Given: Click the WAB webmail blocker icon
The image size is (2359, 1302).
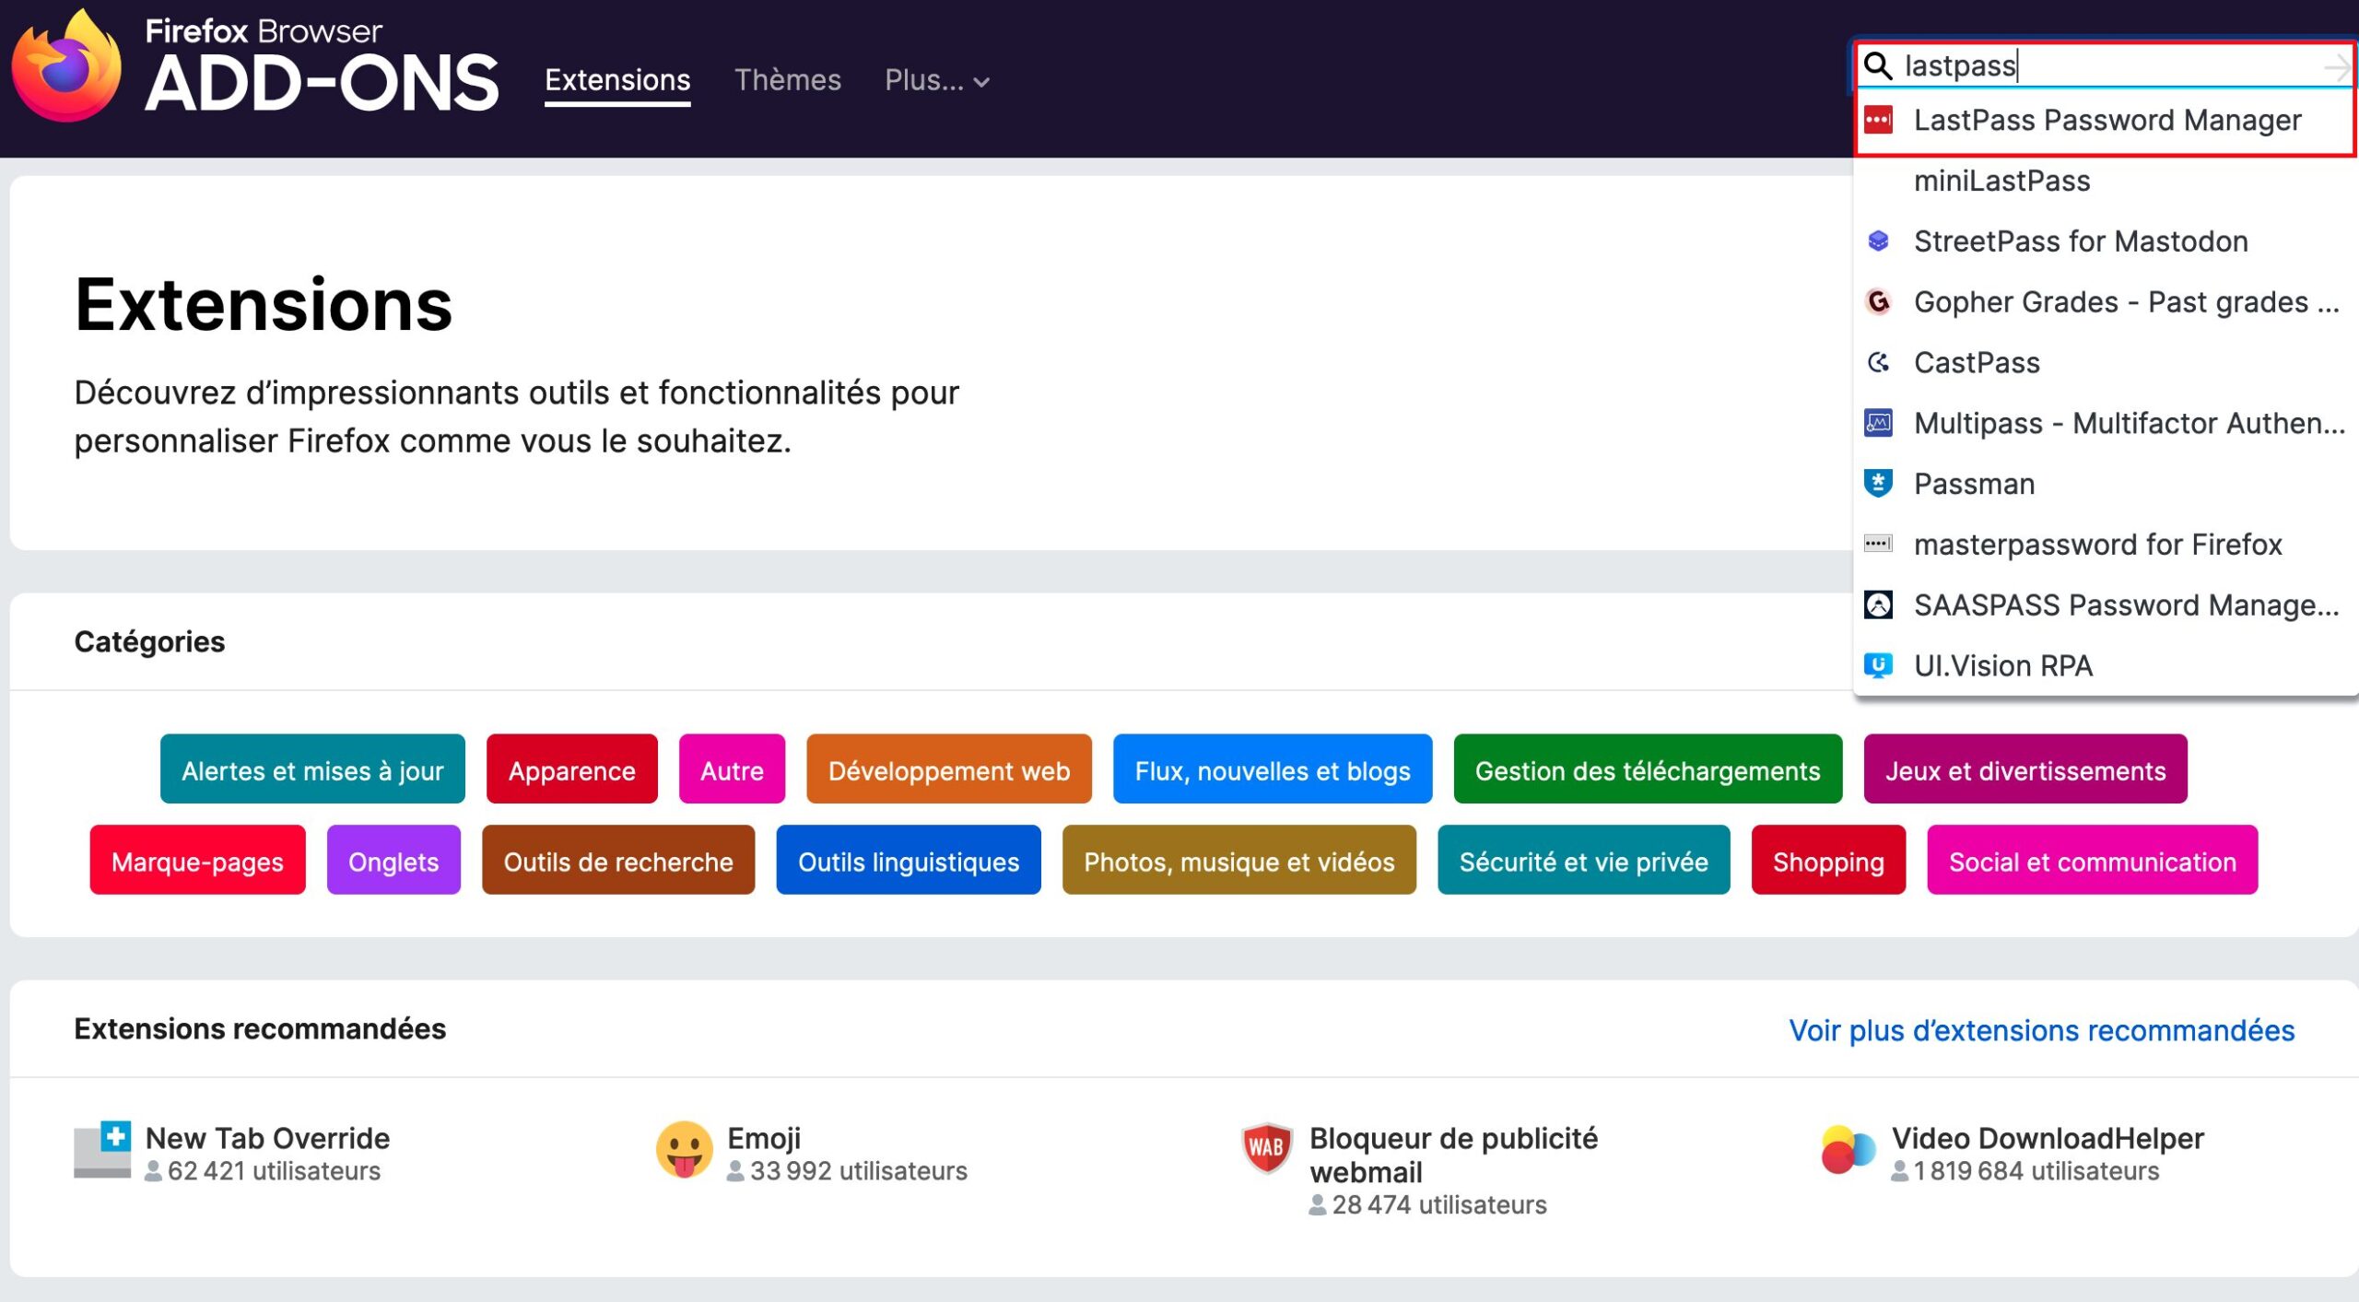Looking at the screenshot, I should (x=1267, y=1148).
